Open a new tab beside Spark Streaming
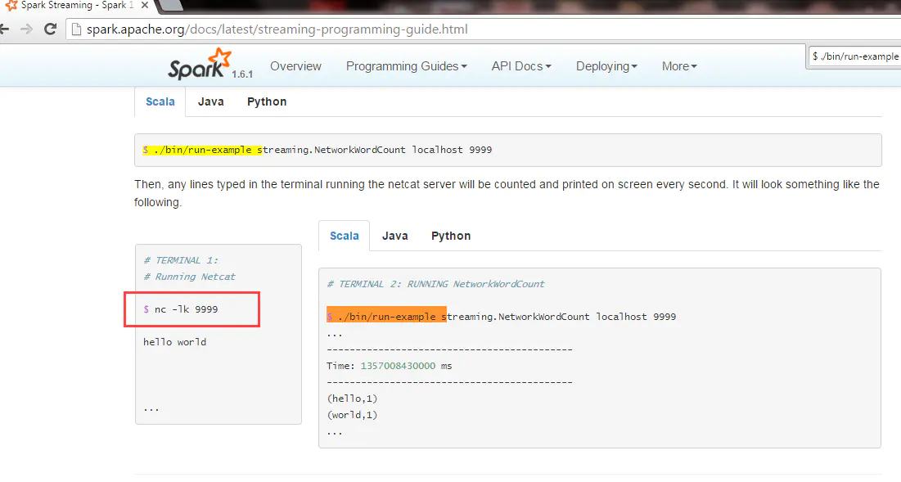The width and height of the screenshot is (901, 482). point(169,5)
